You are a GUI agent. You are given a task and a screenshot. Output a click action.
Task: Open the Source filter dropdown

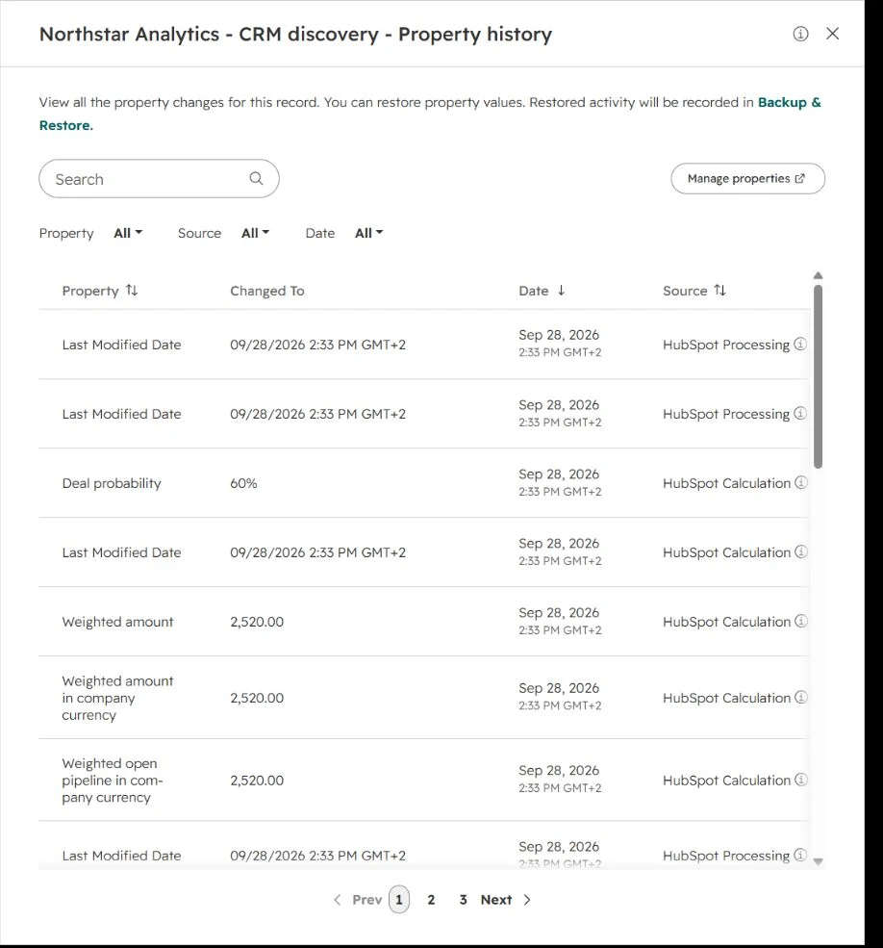click(x=255, y=233)
